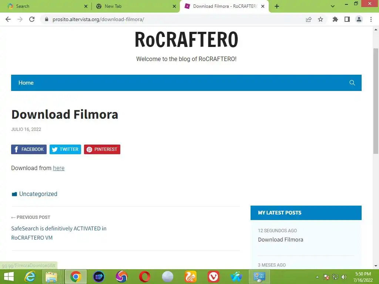Open Download Filmora in latest posts
The image size is (379, 284).
click(x=281, y=240)
